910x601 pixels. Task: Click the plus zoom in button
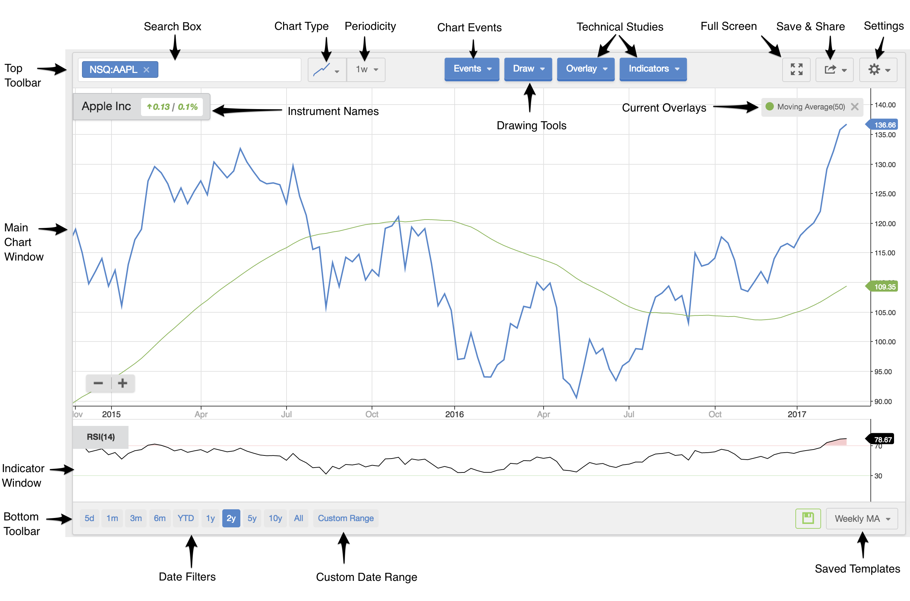[123, 383]
